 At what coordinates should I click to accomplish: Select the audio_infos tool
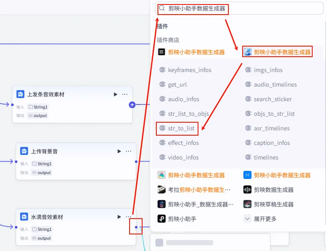pos(183,99)
